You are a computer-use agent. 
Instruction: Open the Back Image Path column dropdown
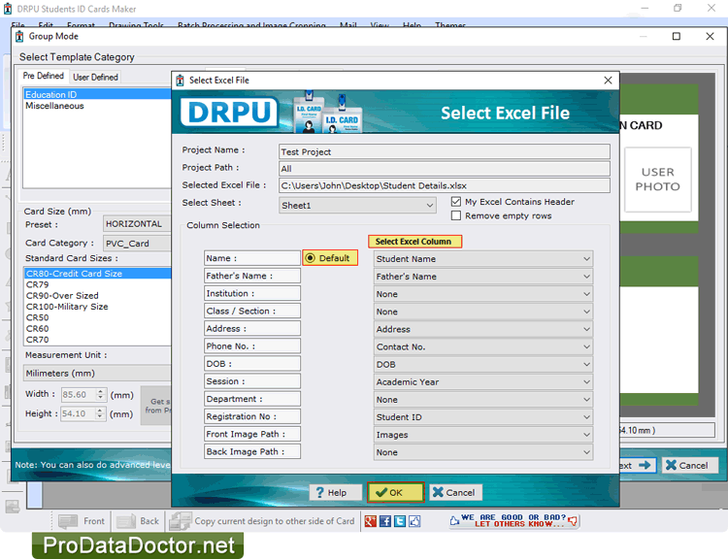(483, 452)
